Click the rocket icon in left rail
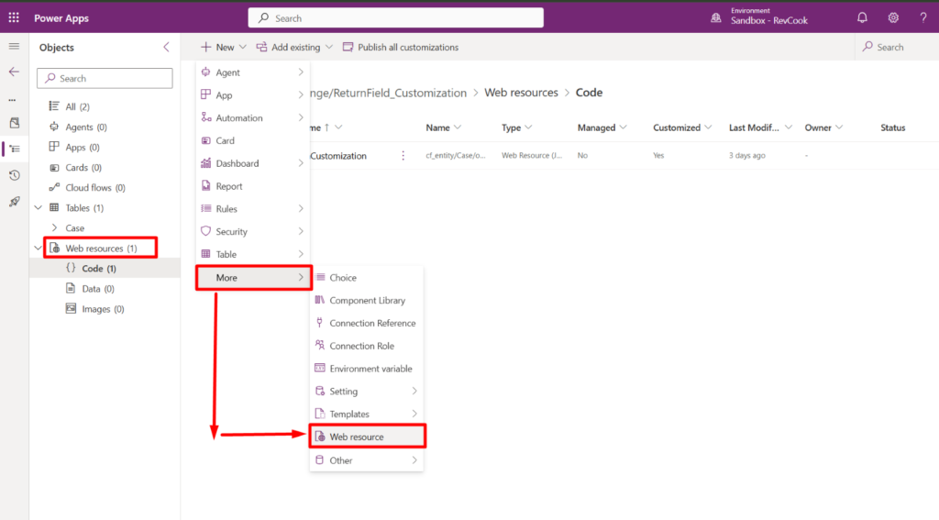 15,202
